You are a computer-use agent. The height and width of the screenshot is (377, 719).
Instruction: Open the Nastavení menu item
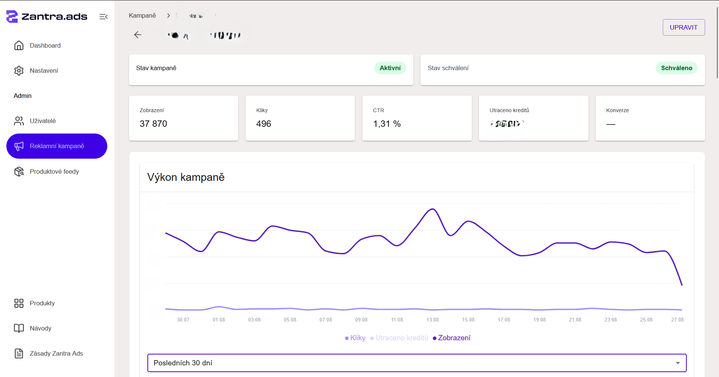click(x=57, y=71)
